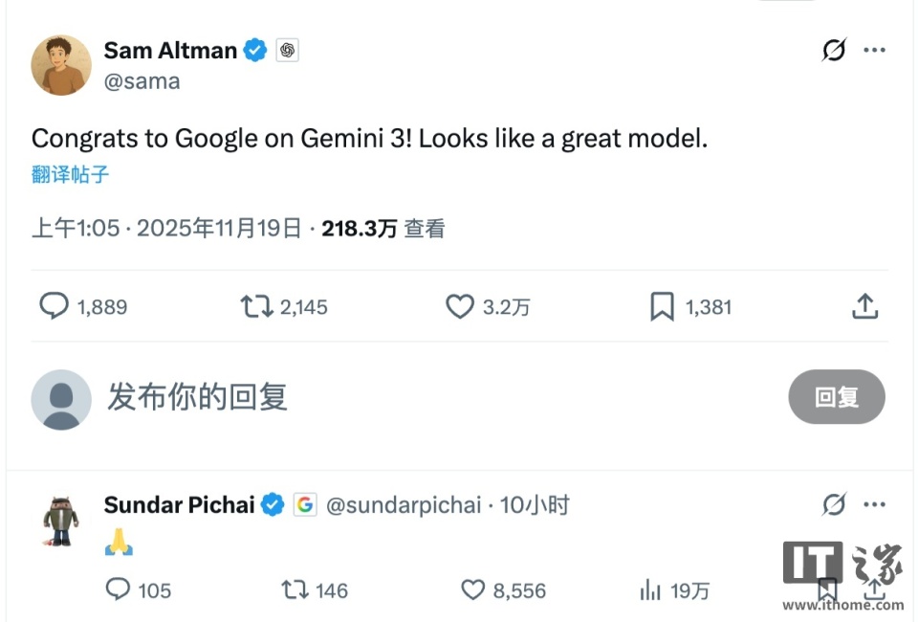The image size is (918, 622).
Task: Open the more options menu on Pichai's reply
Action: click(x=876, y=504)
